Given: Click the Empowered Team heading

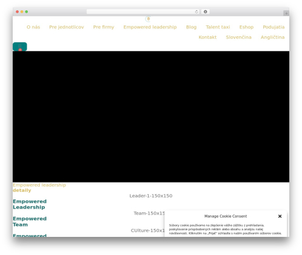Looking at the screenshot, I should tap(30, 221).
